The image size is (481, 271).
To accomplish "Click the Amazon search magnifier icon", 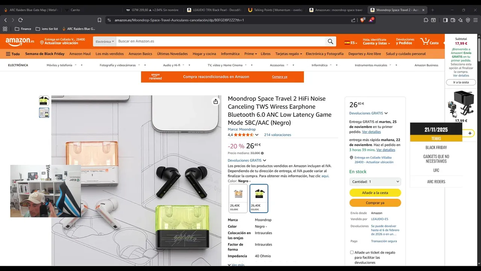I will click(x=330, y=41).
